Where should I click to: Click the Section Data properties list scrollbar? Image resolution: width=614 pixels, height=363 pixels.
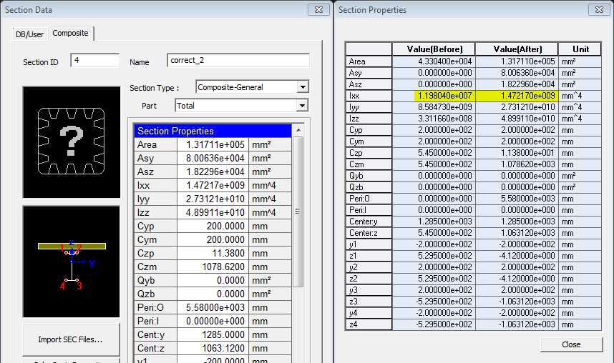pyautogui.click(x=298, y=212)
